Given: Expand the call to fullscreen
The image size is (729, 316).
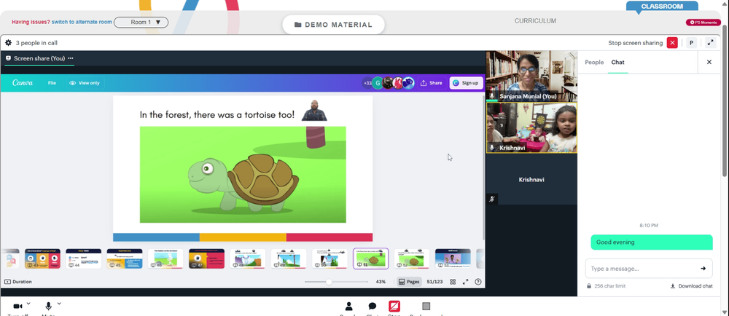Looking at the screenshot, I should (x=710, y=43).
